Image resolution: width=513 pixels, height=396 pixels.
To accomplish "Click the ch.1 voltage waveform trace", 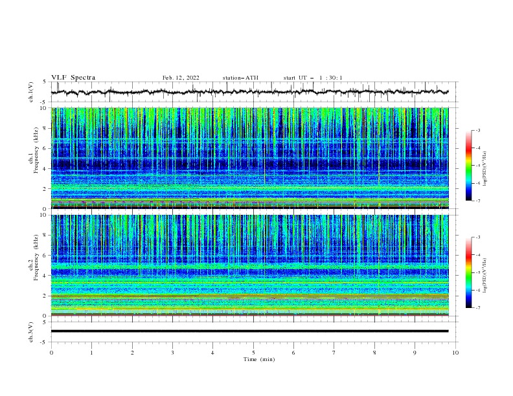I will pyautogui.click(x=249, y=92).
